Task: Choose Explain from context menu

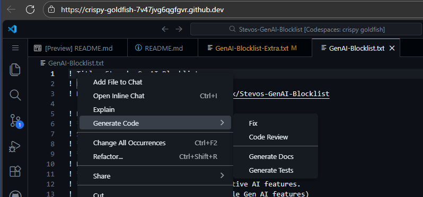Action: pos(155,110)
